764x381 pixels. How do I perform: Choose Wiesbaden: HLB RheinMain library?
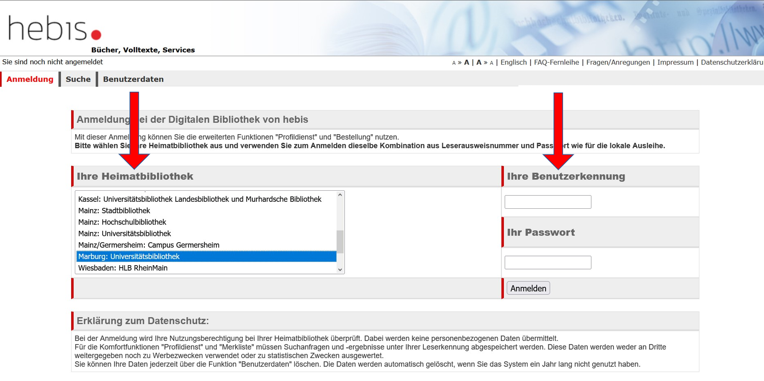[x=206, y=268]
